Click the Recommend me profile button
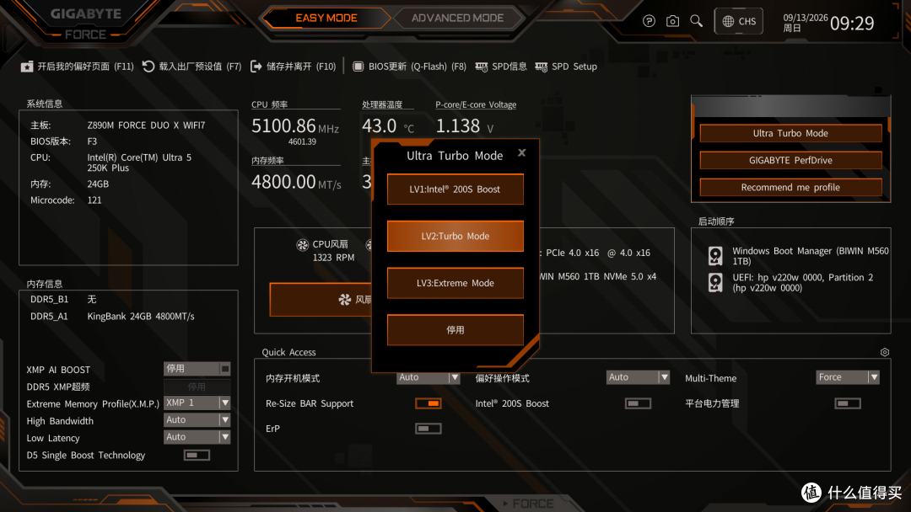This screenshot has width=911, height=512. pos(790,187)
